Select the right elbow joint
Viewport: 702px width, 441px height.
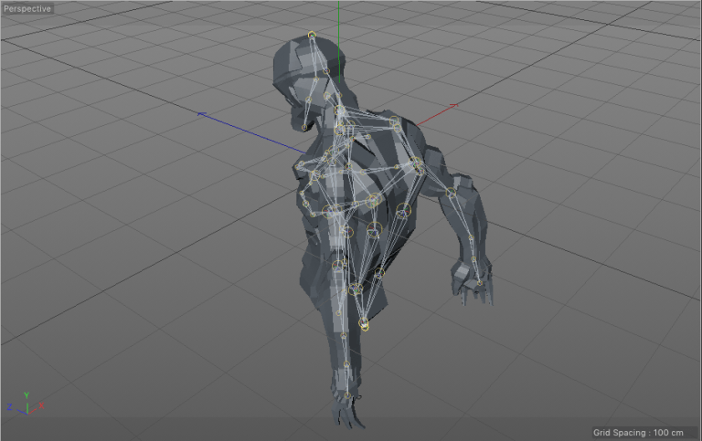coord(452,193)
